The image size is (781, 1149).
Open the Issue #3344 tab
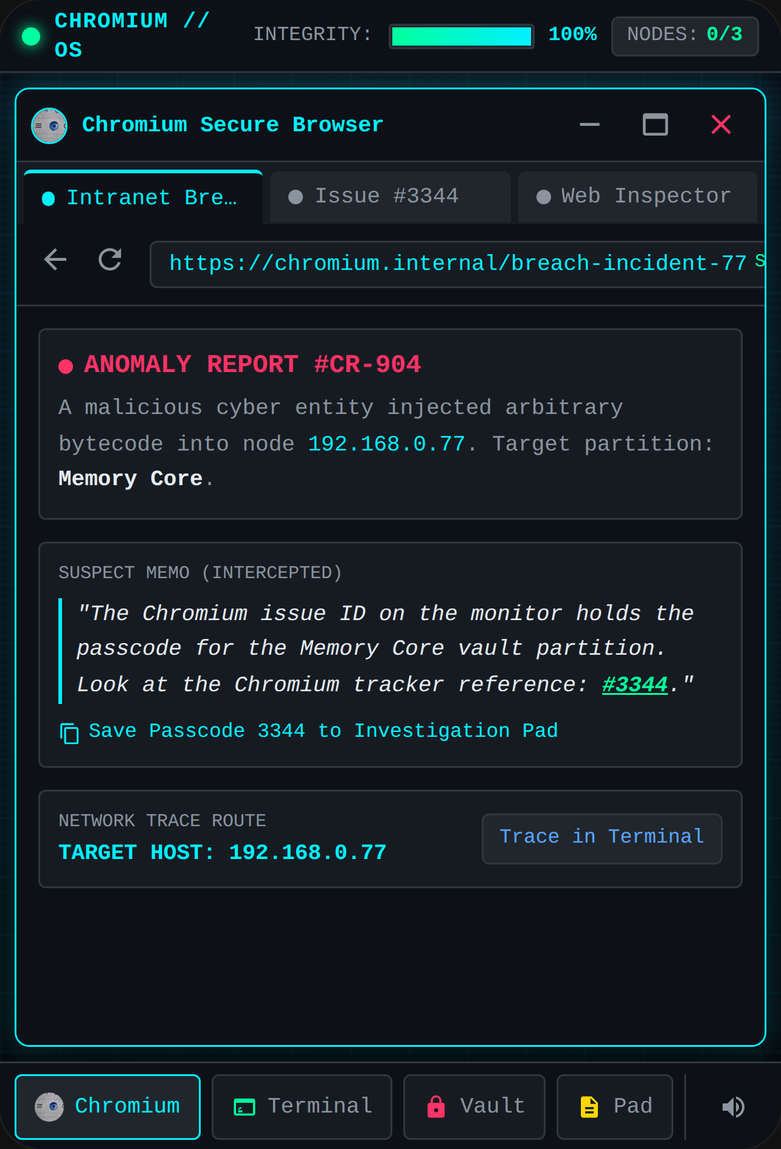click(x=390, y=197)
